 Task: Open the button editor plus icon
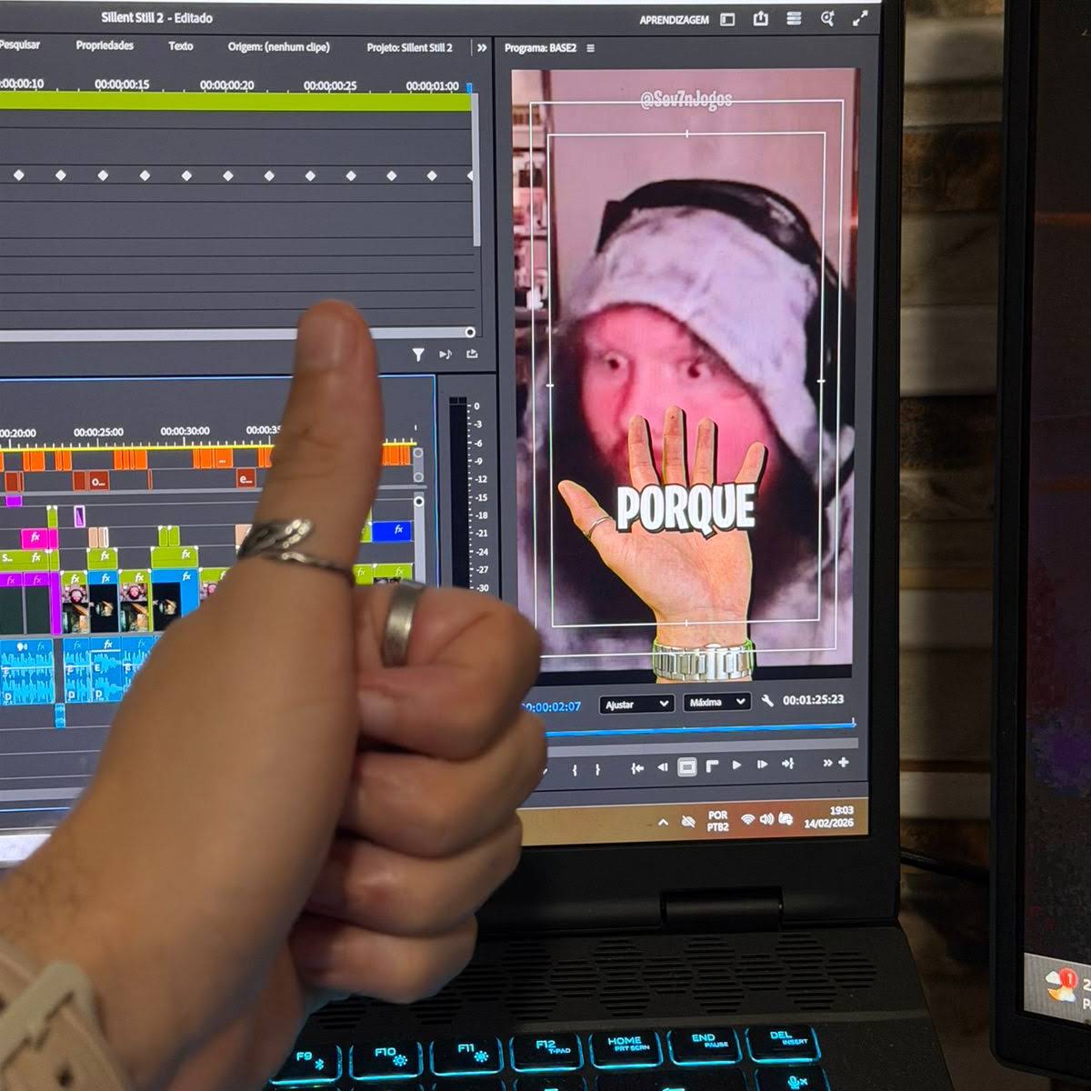click(844, 762)
